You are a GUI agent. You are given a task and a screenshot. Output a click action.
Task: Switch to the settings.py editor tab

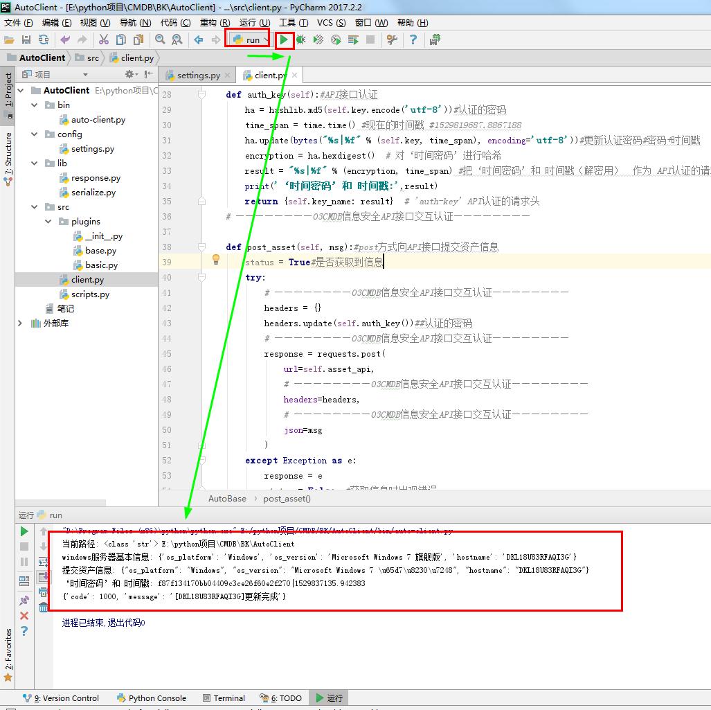click(x=198, y=76)
